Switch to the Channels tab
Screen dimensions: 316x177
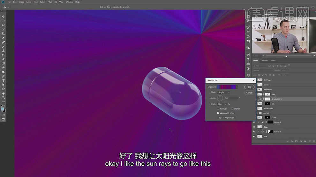[264, 60]
